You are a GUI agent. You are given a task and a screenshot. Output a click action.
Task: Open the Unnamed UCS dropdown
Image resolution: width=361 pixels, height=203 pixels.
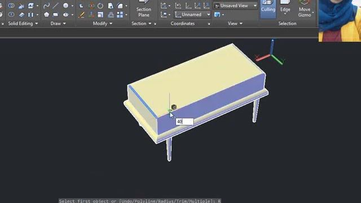[192, 15]
